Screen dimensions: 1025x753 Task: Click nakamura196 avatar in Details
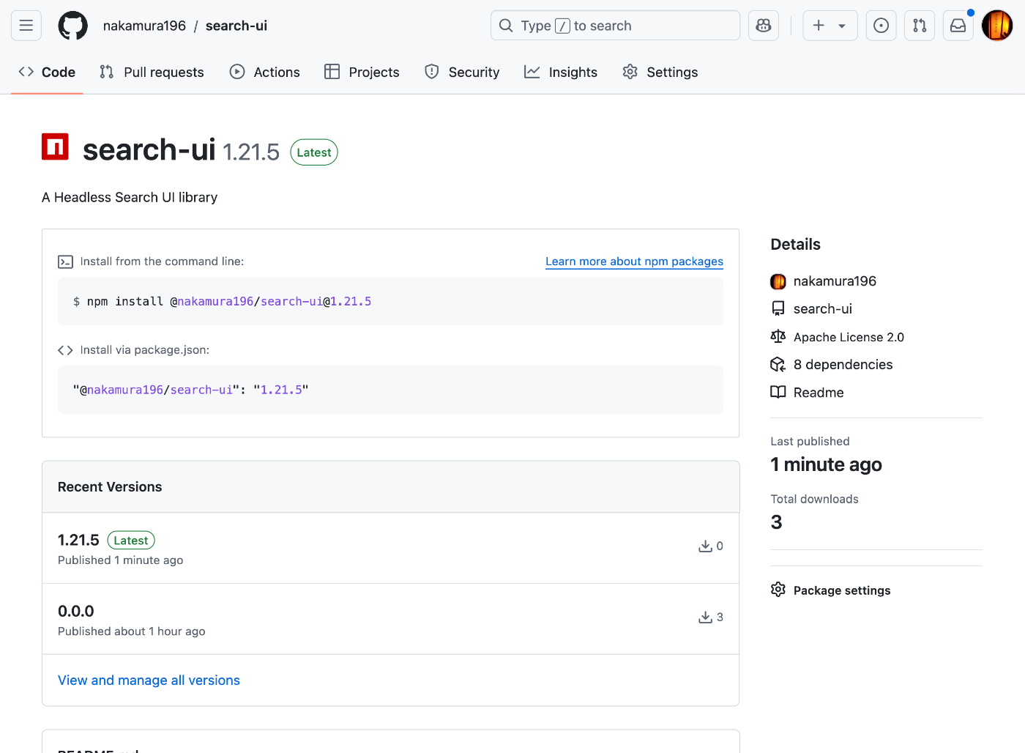[778, 281]
